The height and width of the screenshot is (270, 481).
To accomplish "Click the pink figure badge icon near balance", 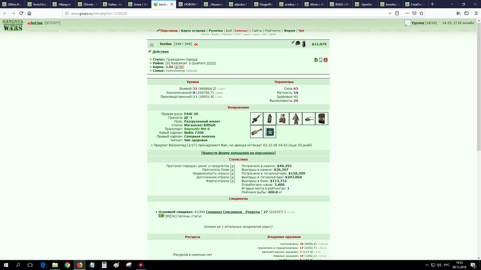I will pos(304,44).
